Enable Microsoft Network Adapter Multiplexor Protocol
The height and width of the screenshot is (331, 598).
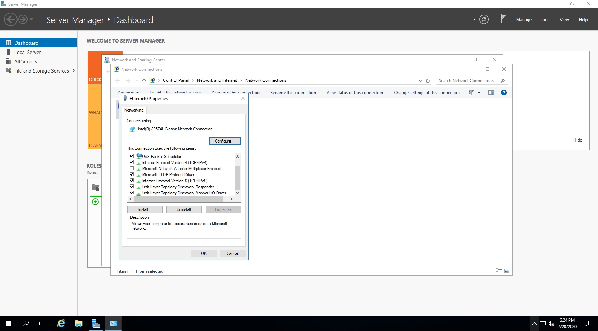(132, 168)
